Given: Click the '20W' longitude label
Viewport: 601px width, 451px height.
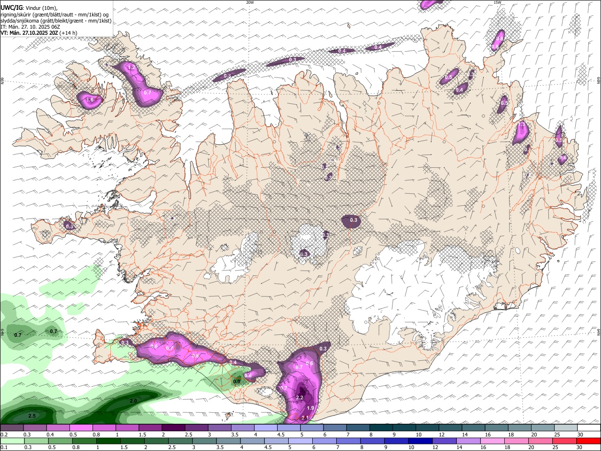Looking at the screenshot, I should 250,2.
